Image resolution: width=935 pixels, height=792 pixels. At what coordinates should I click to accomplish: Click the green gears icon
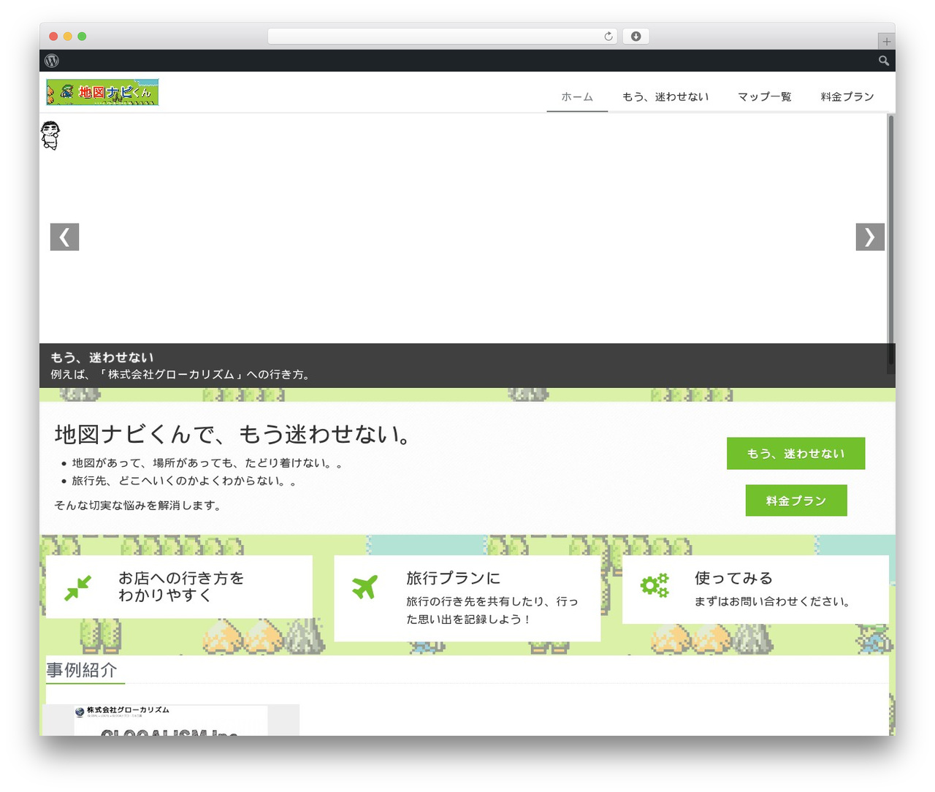pos(654,586)
